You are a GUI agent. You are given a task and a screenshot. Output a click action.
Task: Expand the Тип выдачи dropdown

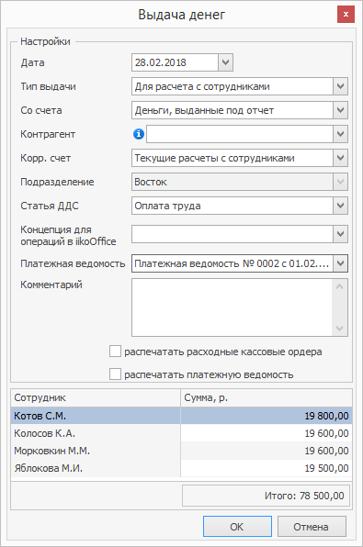340,86
